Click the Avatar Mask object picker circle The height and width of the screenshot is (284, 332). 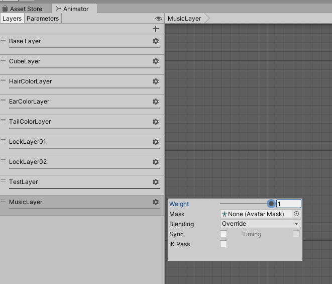[296, 214]
